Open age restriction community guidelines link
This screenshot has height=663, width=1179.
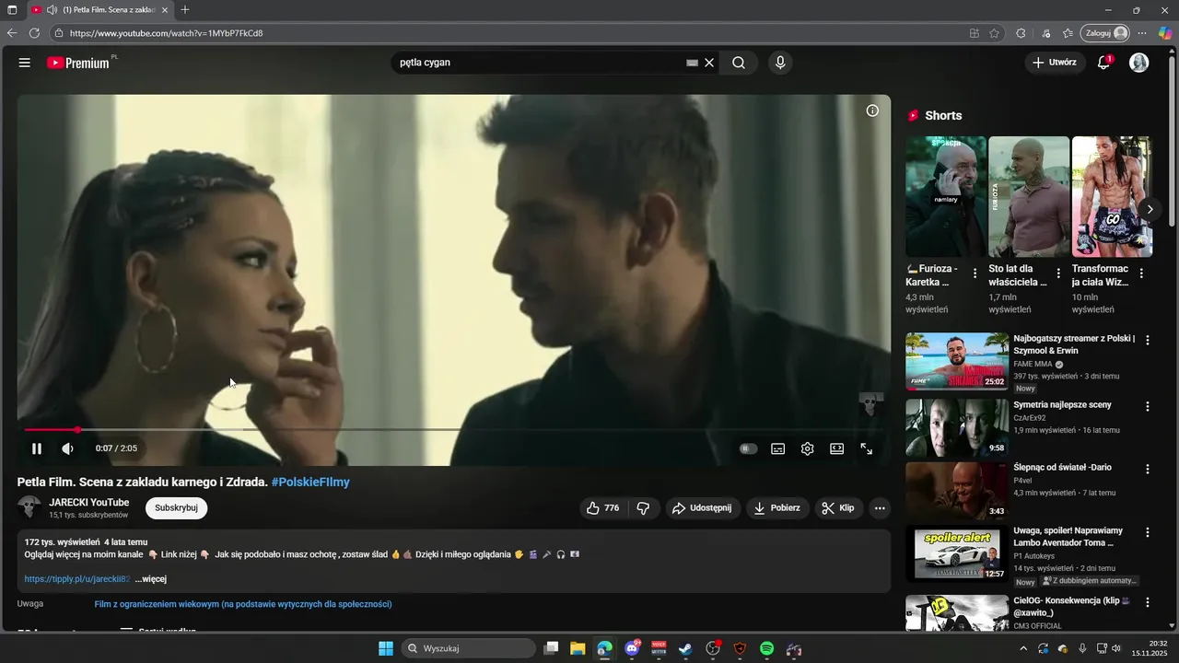[x=243, y=604]
